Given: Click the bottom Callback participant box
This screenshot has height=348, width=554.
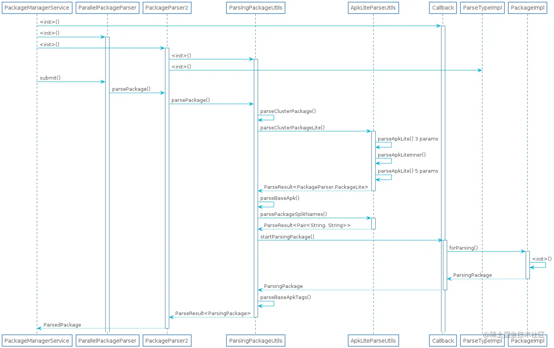Looking at the screenshot, I should 443,341.
